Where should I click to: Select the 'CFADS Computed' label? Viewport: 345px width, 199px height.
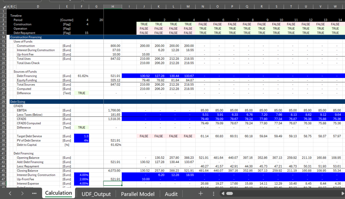tap(29, 123)
